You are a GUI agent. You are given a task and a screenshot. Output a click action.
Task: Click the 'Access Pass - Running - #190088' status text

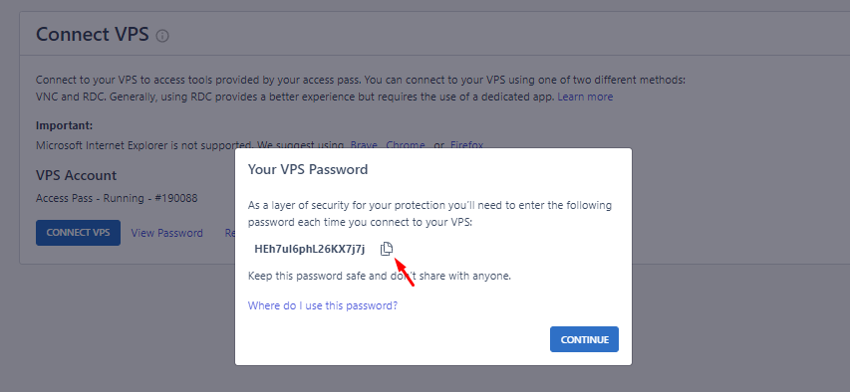tap(117, 198)
